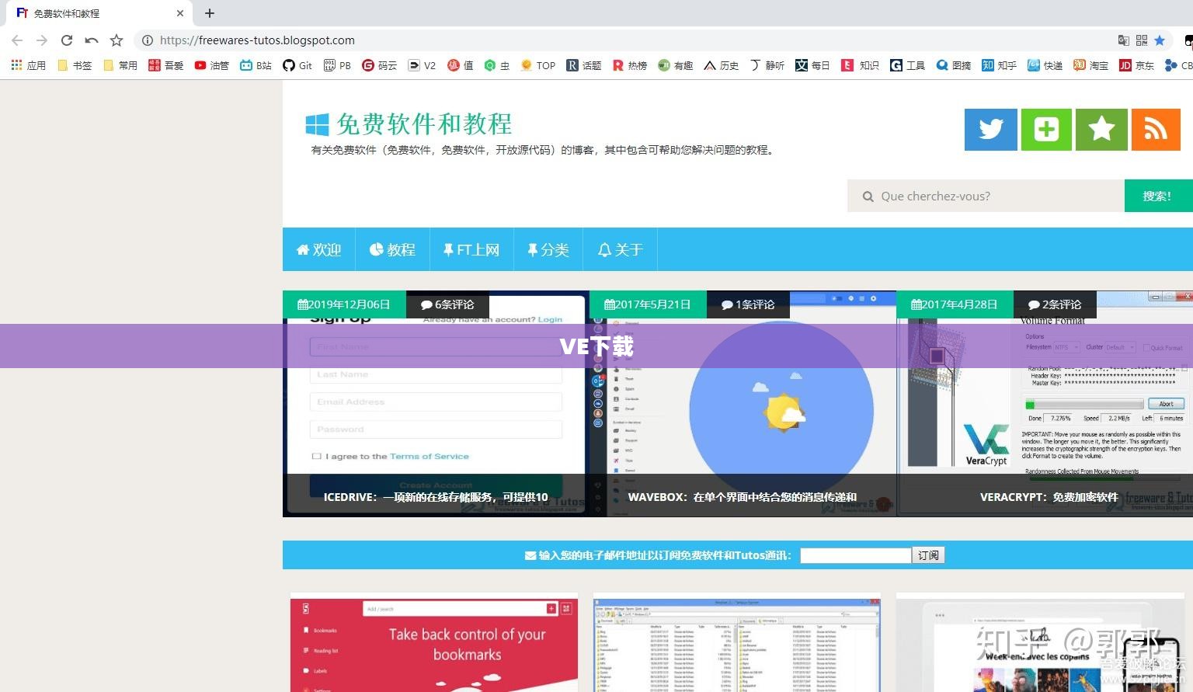Screen dimensions: 1193x692
Task: Focus the Que cherchez-vous search field
Action: 986,196
